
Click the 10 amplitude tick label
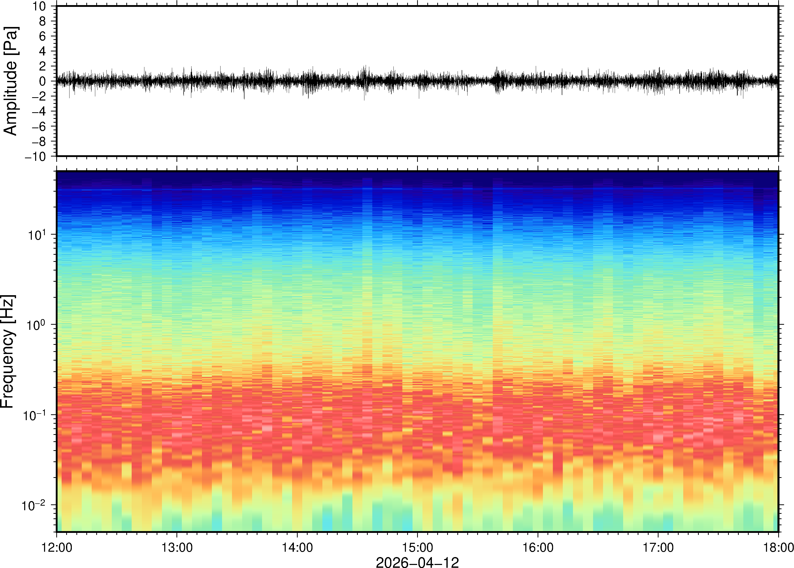click(39, 6)
